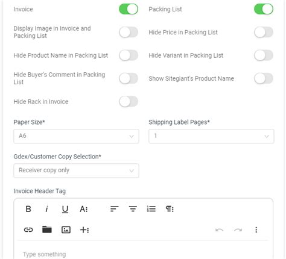Insert an ordered list in the editor
The image size is (286, 259).
pos(151,209)
